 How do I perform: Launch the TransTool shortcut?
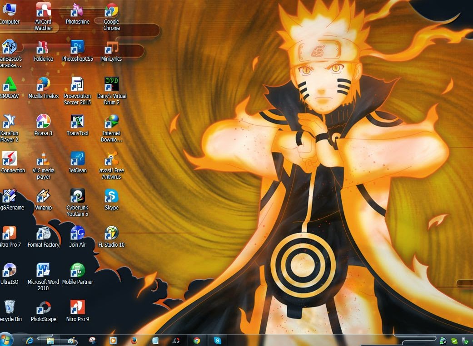[78, 125]
